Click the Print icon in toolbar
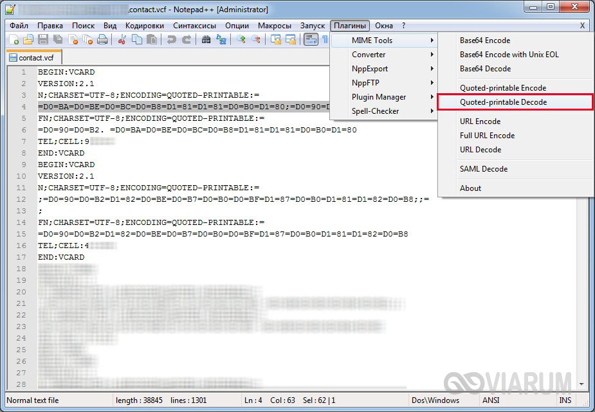The width and height of the screenshot is (595, 412). 102,40
